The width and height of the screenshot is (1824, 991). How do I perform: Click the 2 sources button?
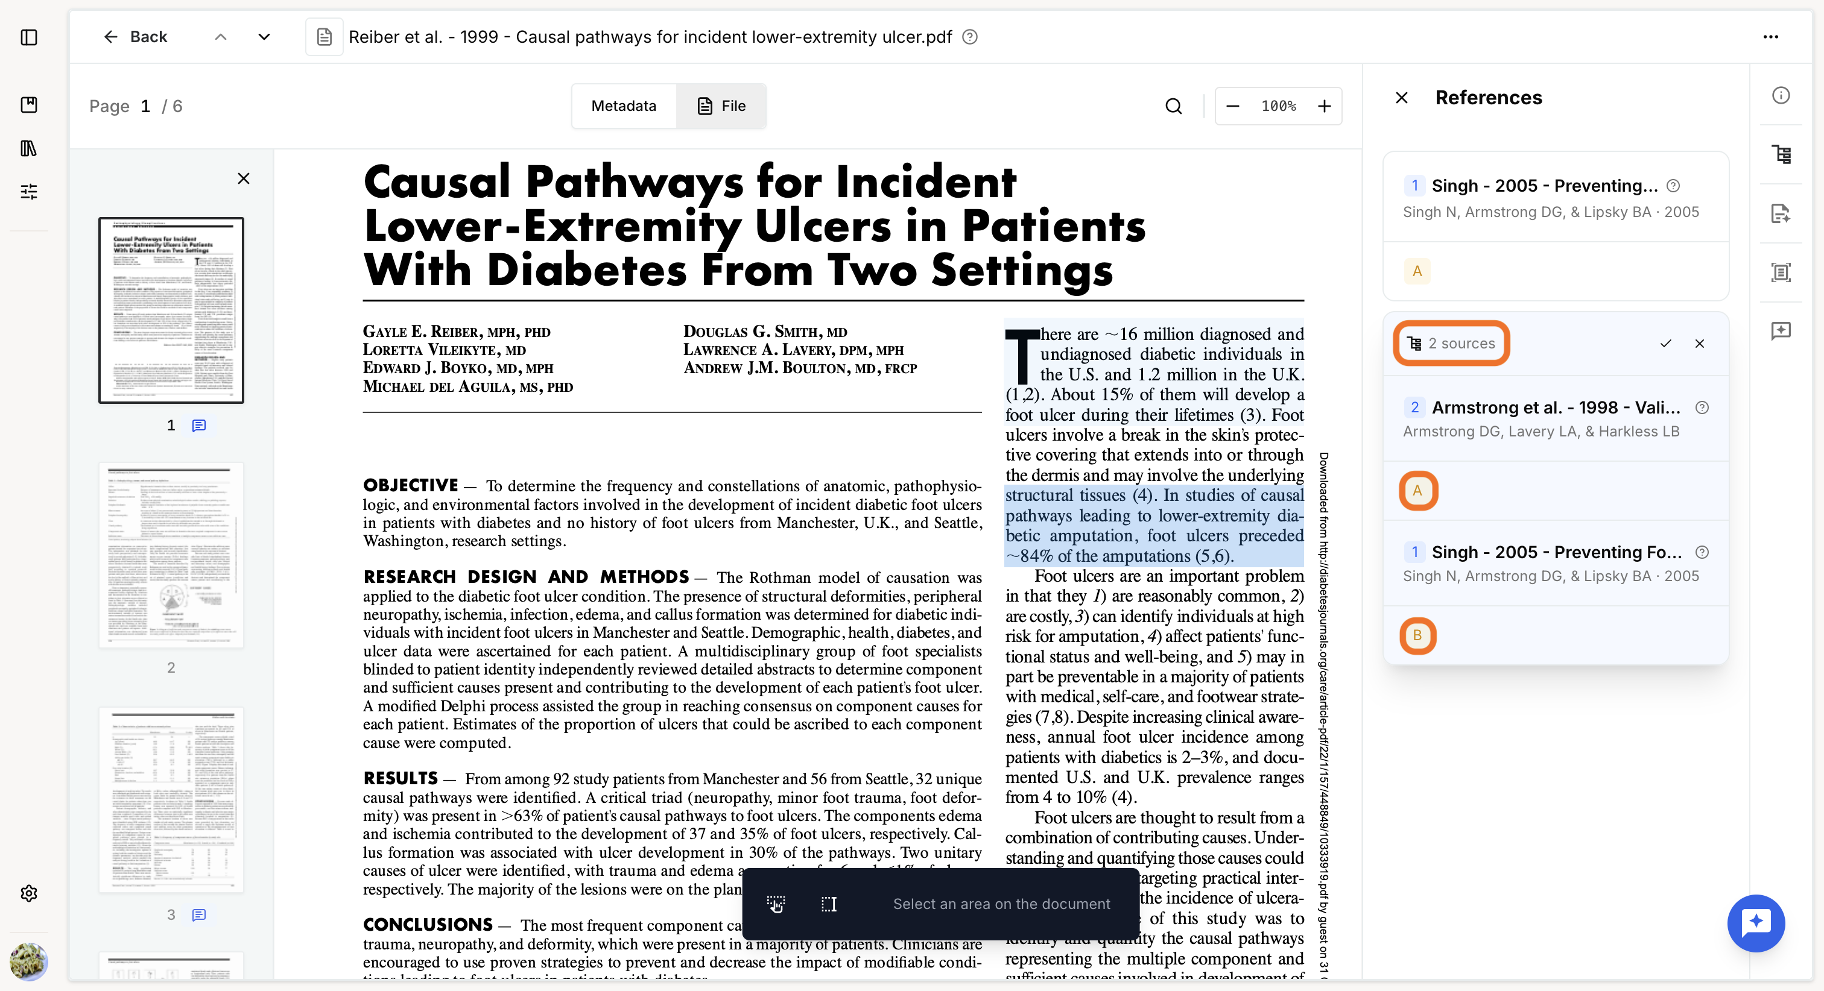(x=1451, y=344)
